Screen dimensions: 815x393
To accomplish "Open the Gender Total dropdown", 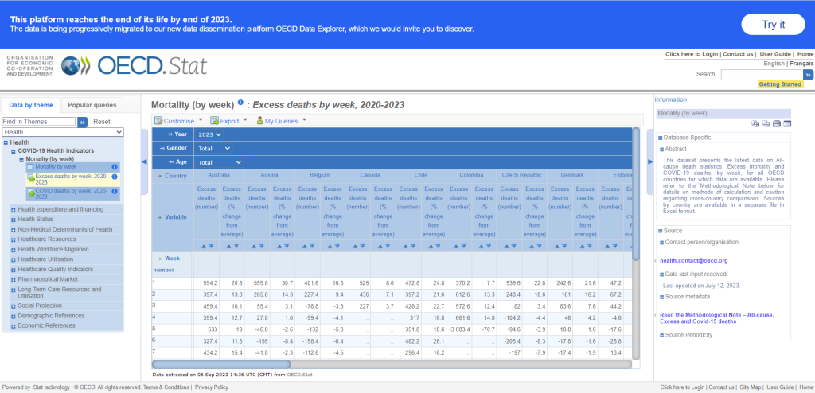I will pos(214,148).
